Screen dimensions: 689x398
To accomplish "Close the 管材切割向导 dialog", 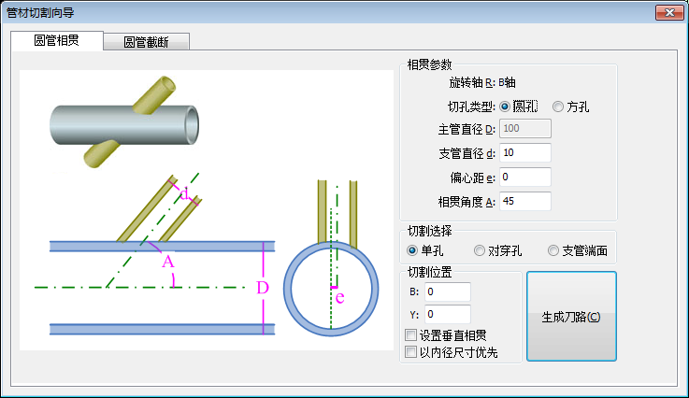I will click(x=669, y=13).
